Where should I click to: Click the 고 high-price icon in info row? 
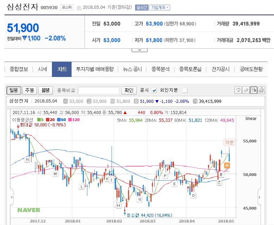pos(89,101)
